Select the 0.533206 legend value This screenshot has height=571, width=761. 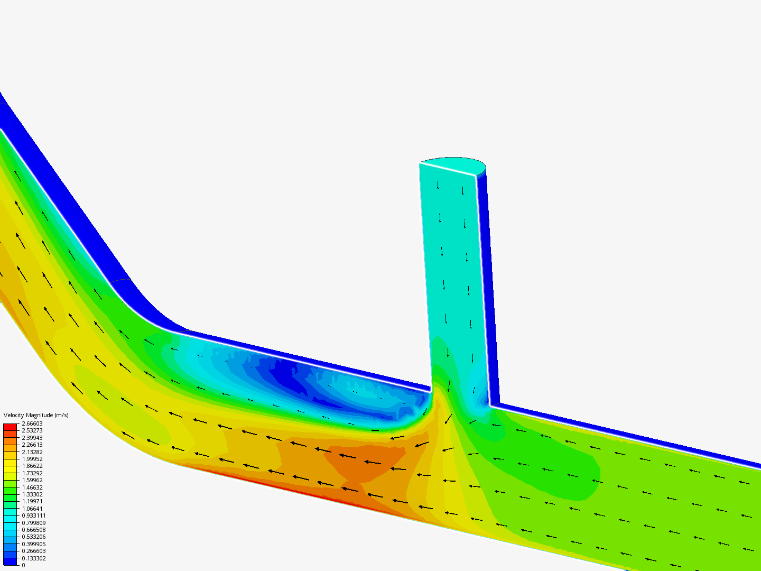[34, 537]
